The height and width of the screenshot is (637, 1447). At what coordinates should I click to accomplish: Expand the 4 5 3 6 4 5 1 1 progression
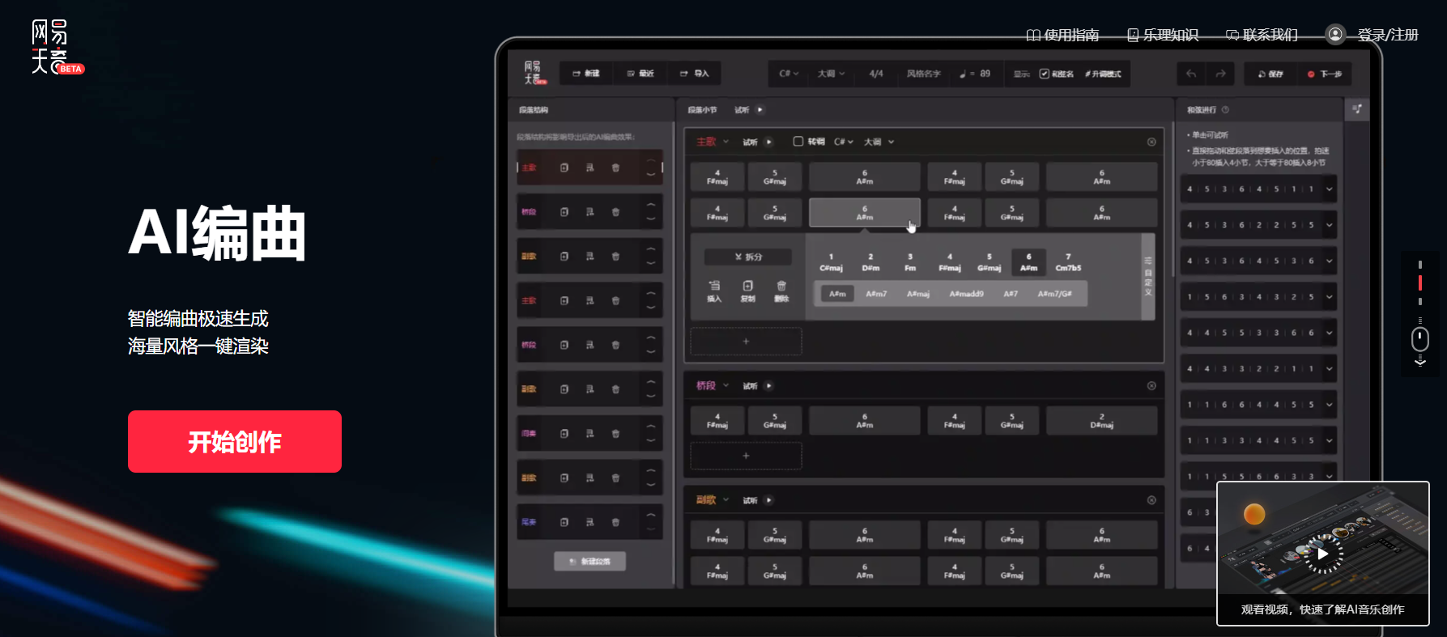pyautogui.click(x=1330, y=189)
